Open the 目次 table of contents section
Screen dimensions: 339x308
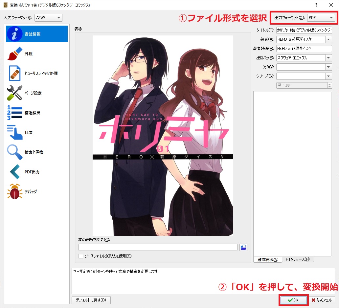point(37,132)
